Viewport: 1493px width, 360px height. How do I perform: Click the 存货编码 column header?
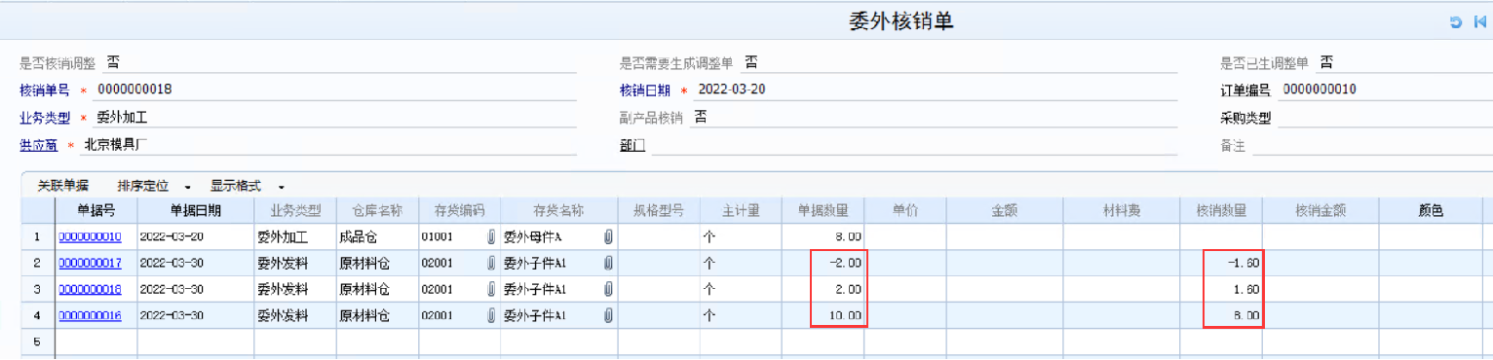point(459,210)
